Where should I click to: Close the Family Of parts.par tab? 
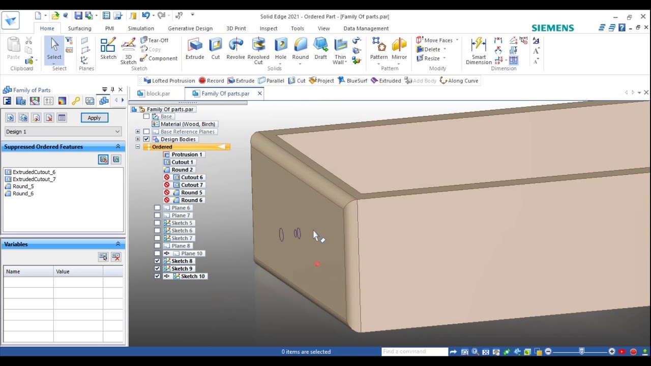[259, 94]
